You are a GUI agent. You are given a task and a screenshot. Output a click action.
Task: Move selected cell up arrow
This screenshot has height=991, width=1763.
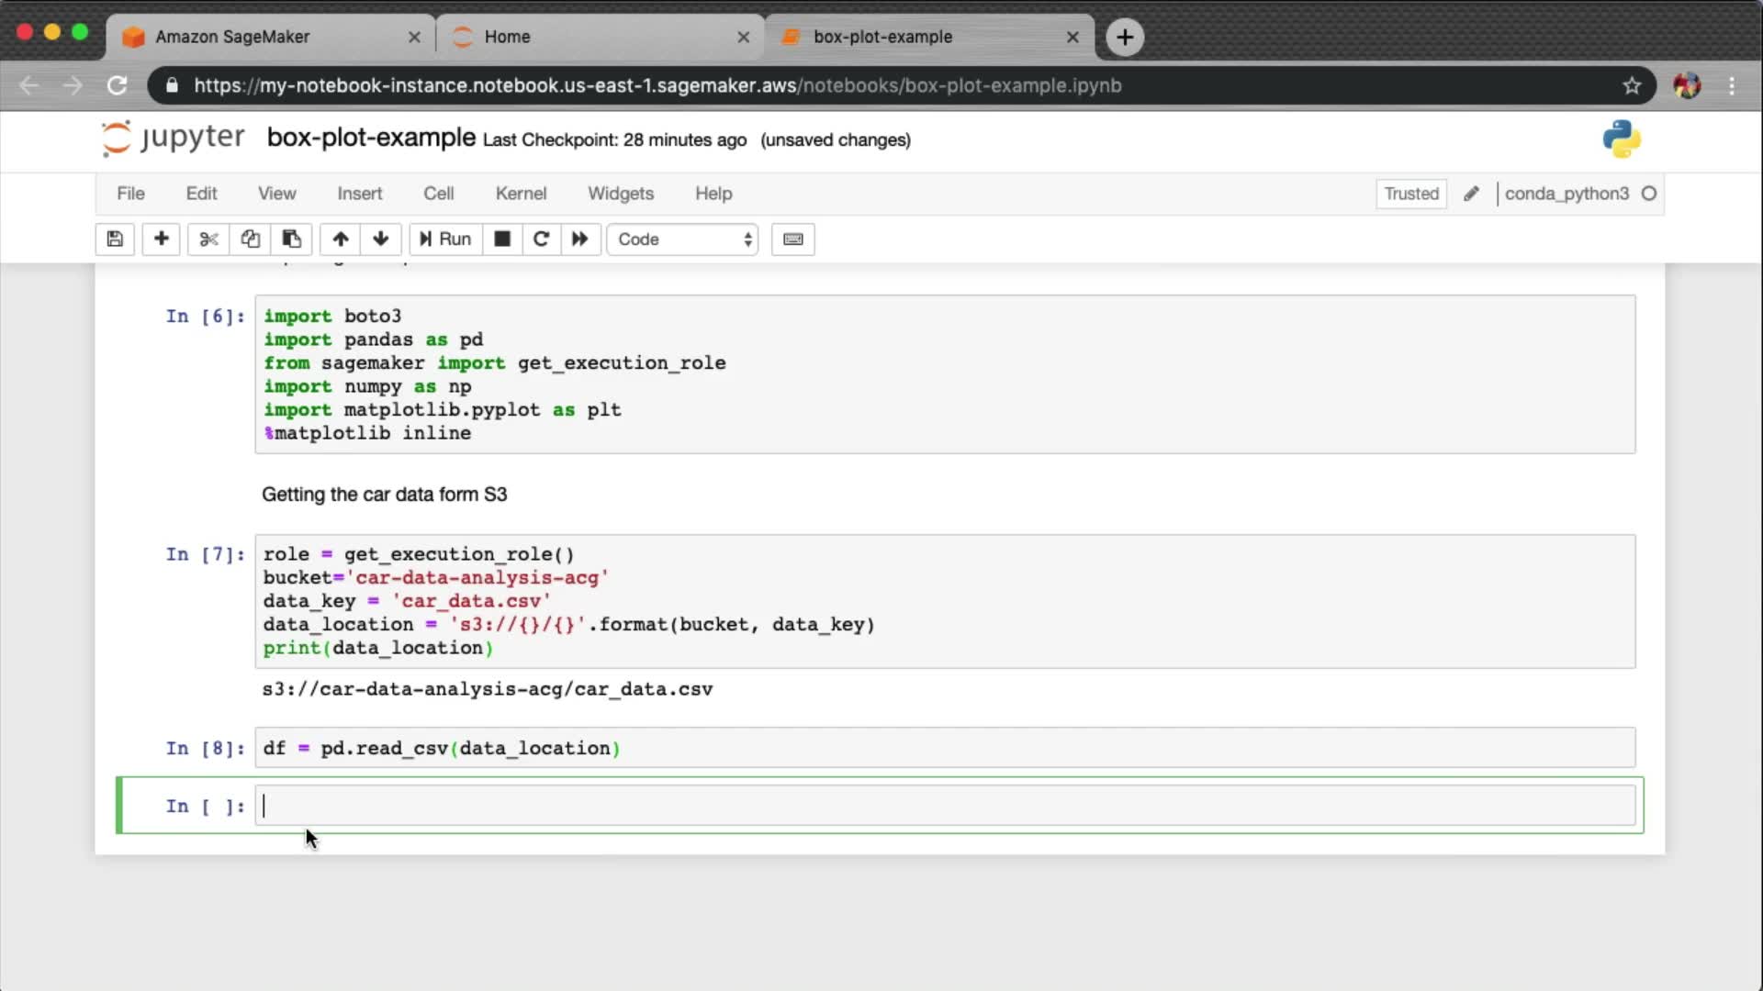point(341,239)
